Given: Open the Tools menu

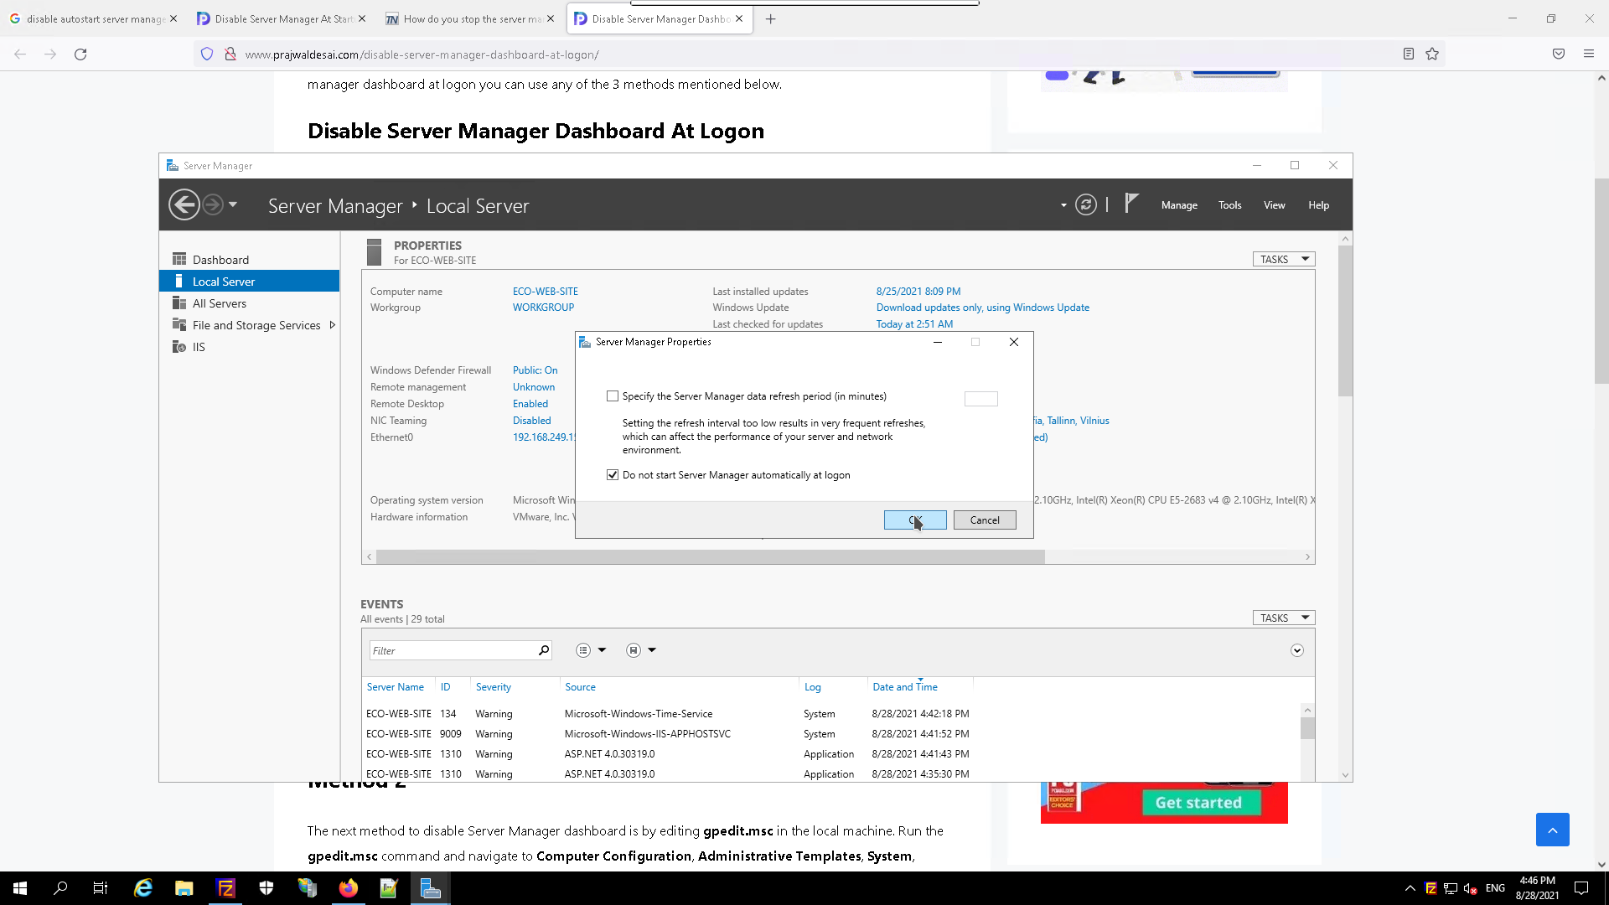Looking at the screenshot, I should point(1229,205).
